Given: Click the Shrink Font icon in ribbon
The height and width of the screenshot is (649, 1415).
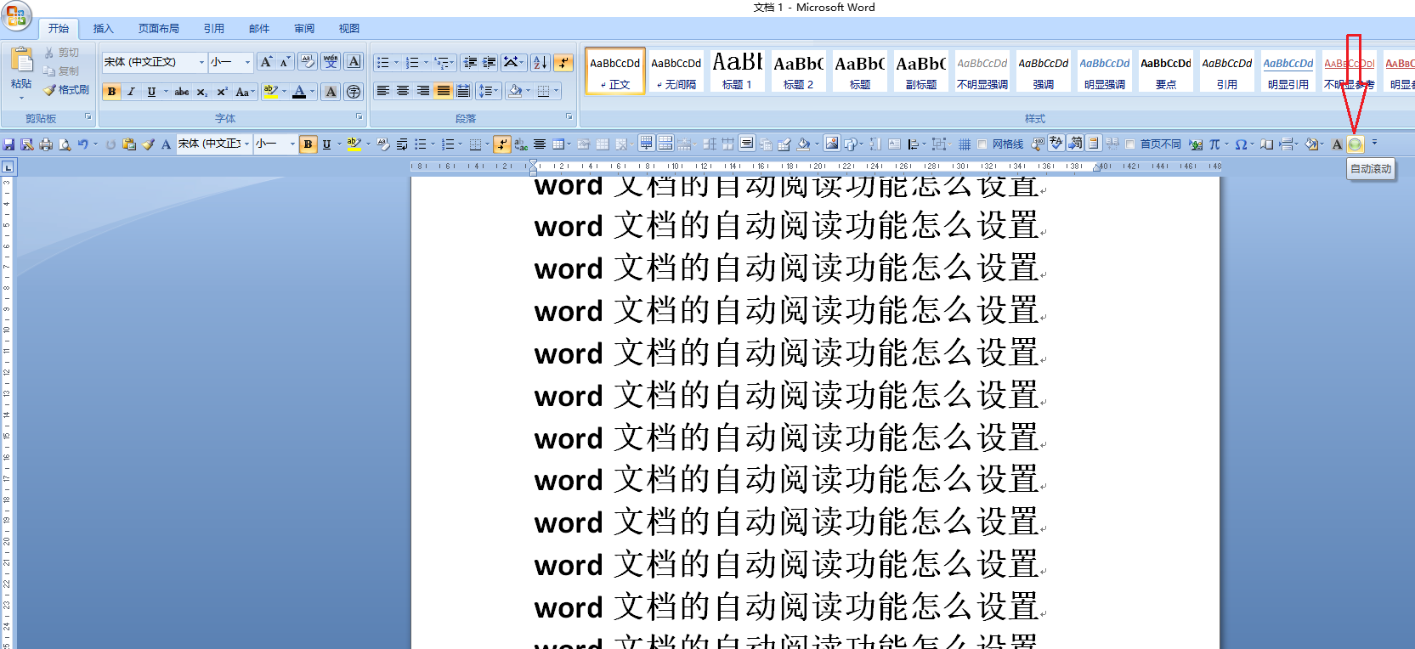Looking at the screenshot, I should (285, 62).
